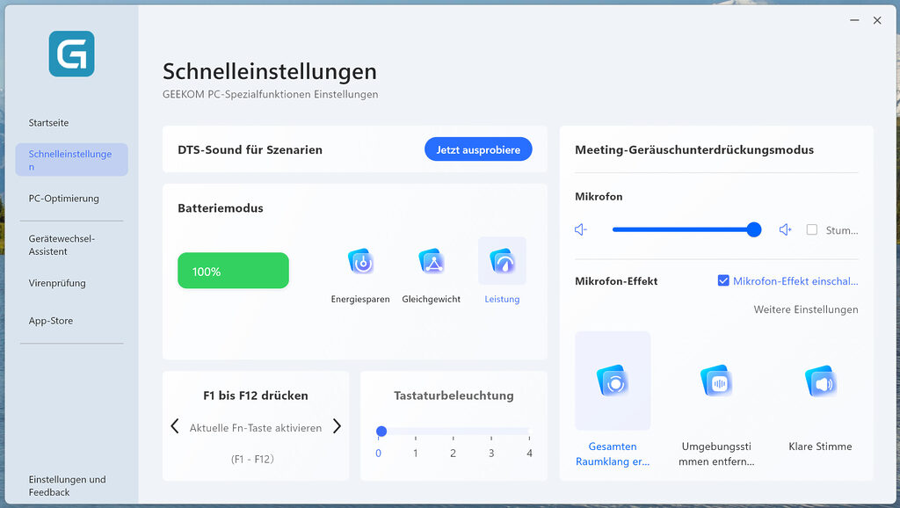
Task: Switch to PC-Optimierung section
Action: coord(64,199)
